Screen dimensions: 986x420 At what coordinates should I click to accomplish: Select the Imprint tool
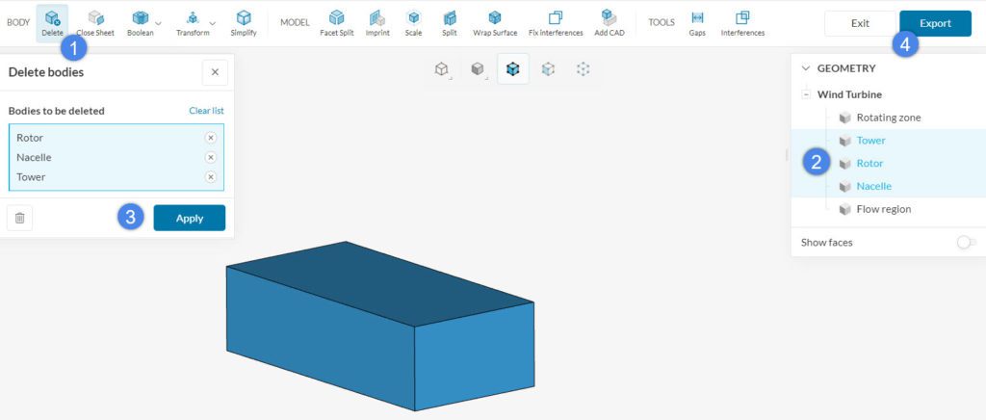click(x=377, y=22)
